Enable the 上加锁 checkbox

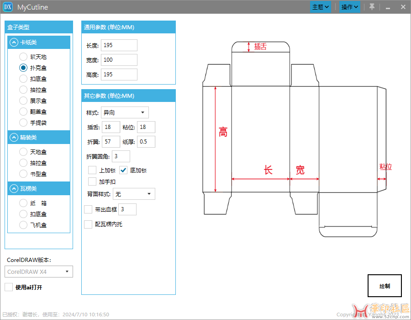point(92,171)
